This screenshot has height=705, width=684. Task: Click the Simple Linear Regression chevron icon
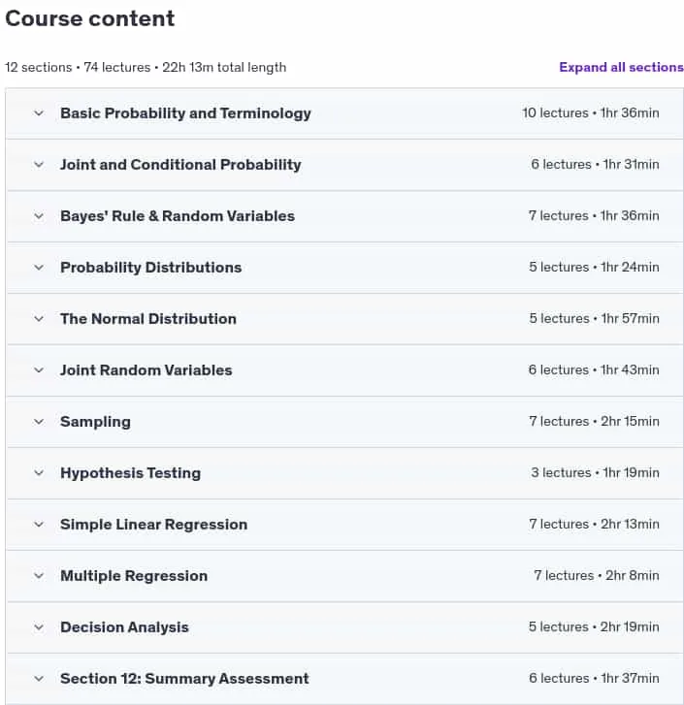pos(39,525)
